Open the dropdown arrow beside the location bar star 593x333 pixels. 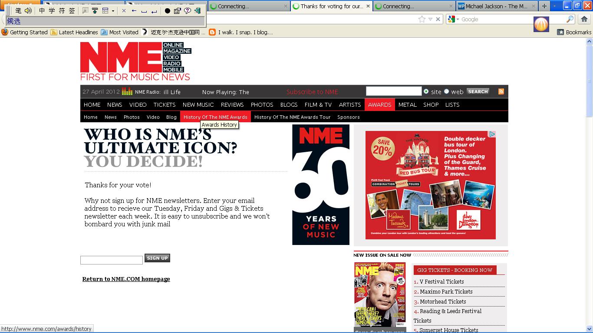click(x=431, y=19)
